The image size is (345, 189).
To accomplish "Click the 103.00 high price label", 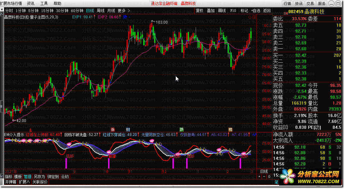I will click(161, 22).
